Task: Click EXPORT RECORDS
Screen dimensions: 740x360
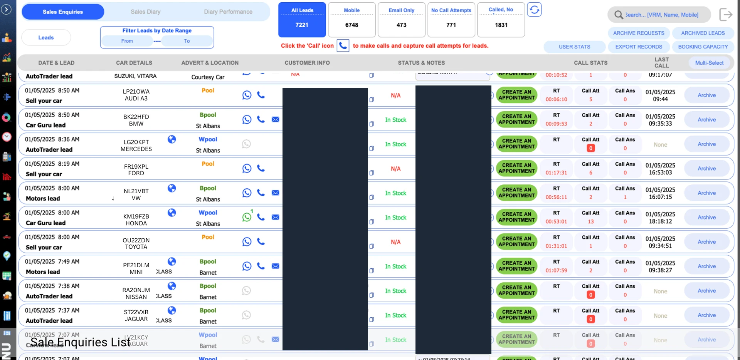Action: [x=639, y=47]
